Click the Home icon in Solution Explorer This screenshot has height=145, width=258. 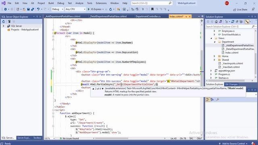(216, 22)
